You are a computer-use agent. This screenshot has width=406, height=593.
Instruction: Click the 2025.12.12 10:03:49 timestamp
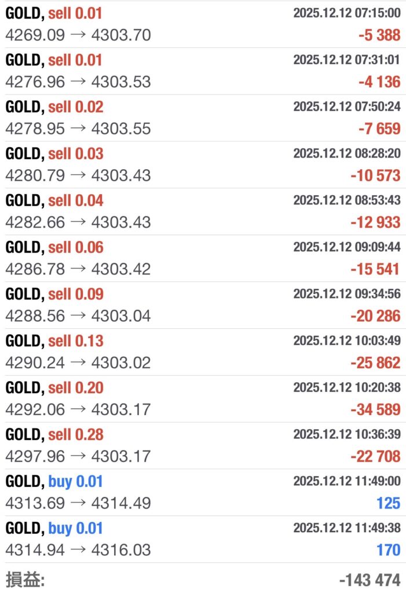[x=346, y=341]
